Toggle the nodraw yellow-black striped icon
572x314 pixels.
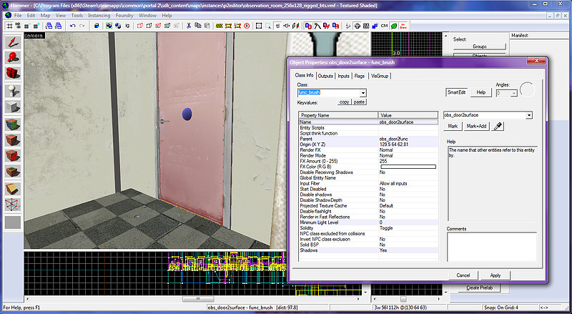point(220,26)
